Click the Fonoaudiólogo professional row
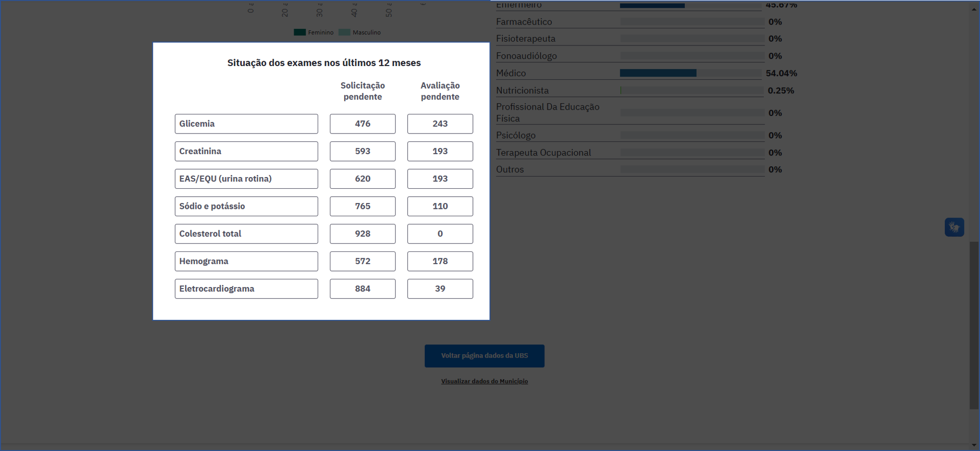Viewport: 980px width, 451px height. pyautogui.click(x=639, y=56)
